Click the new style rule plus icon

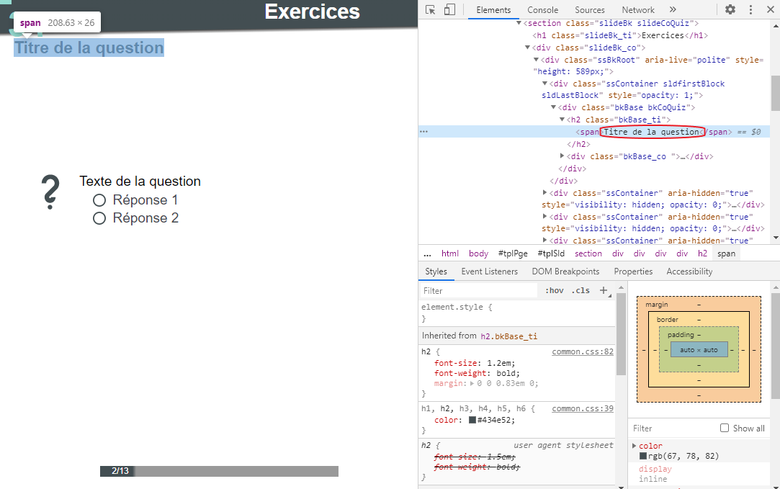pos(604,290)
